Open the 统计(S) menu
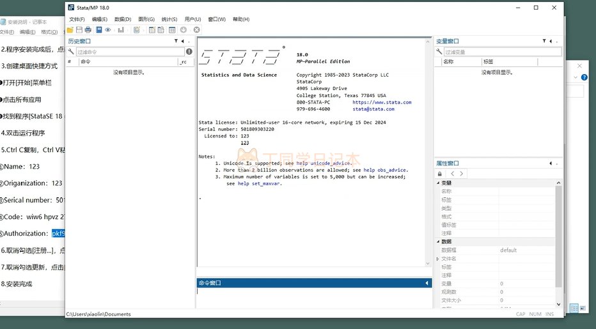596x329 pixels. tap(169, 19)
